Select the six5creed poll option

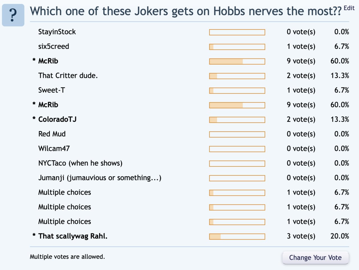click(x=54, y=46)
